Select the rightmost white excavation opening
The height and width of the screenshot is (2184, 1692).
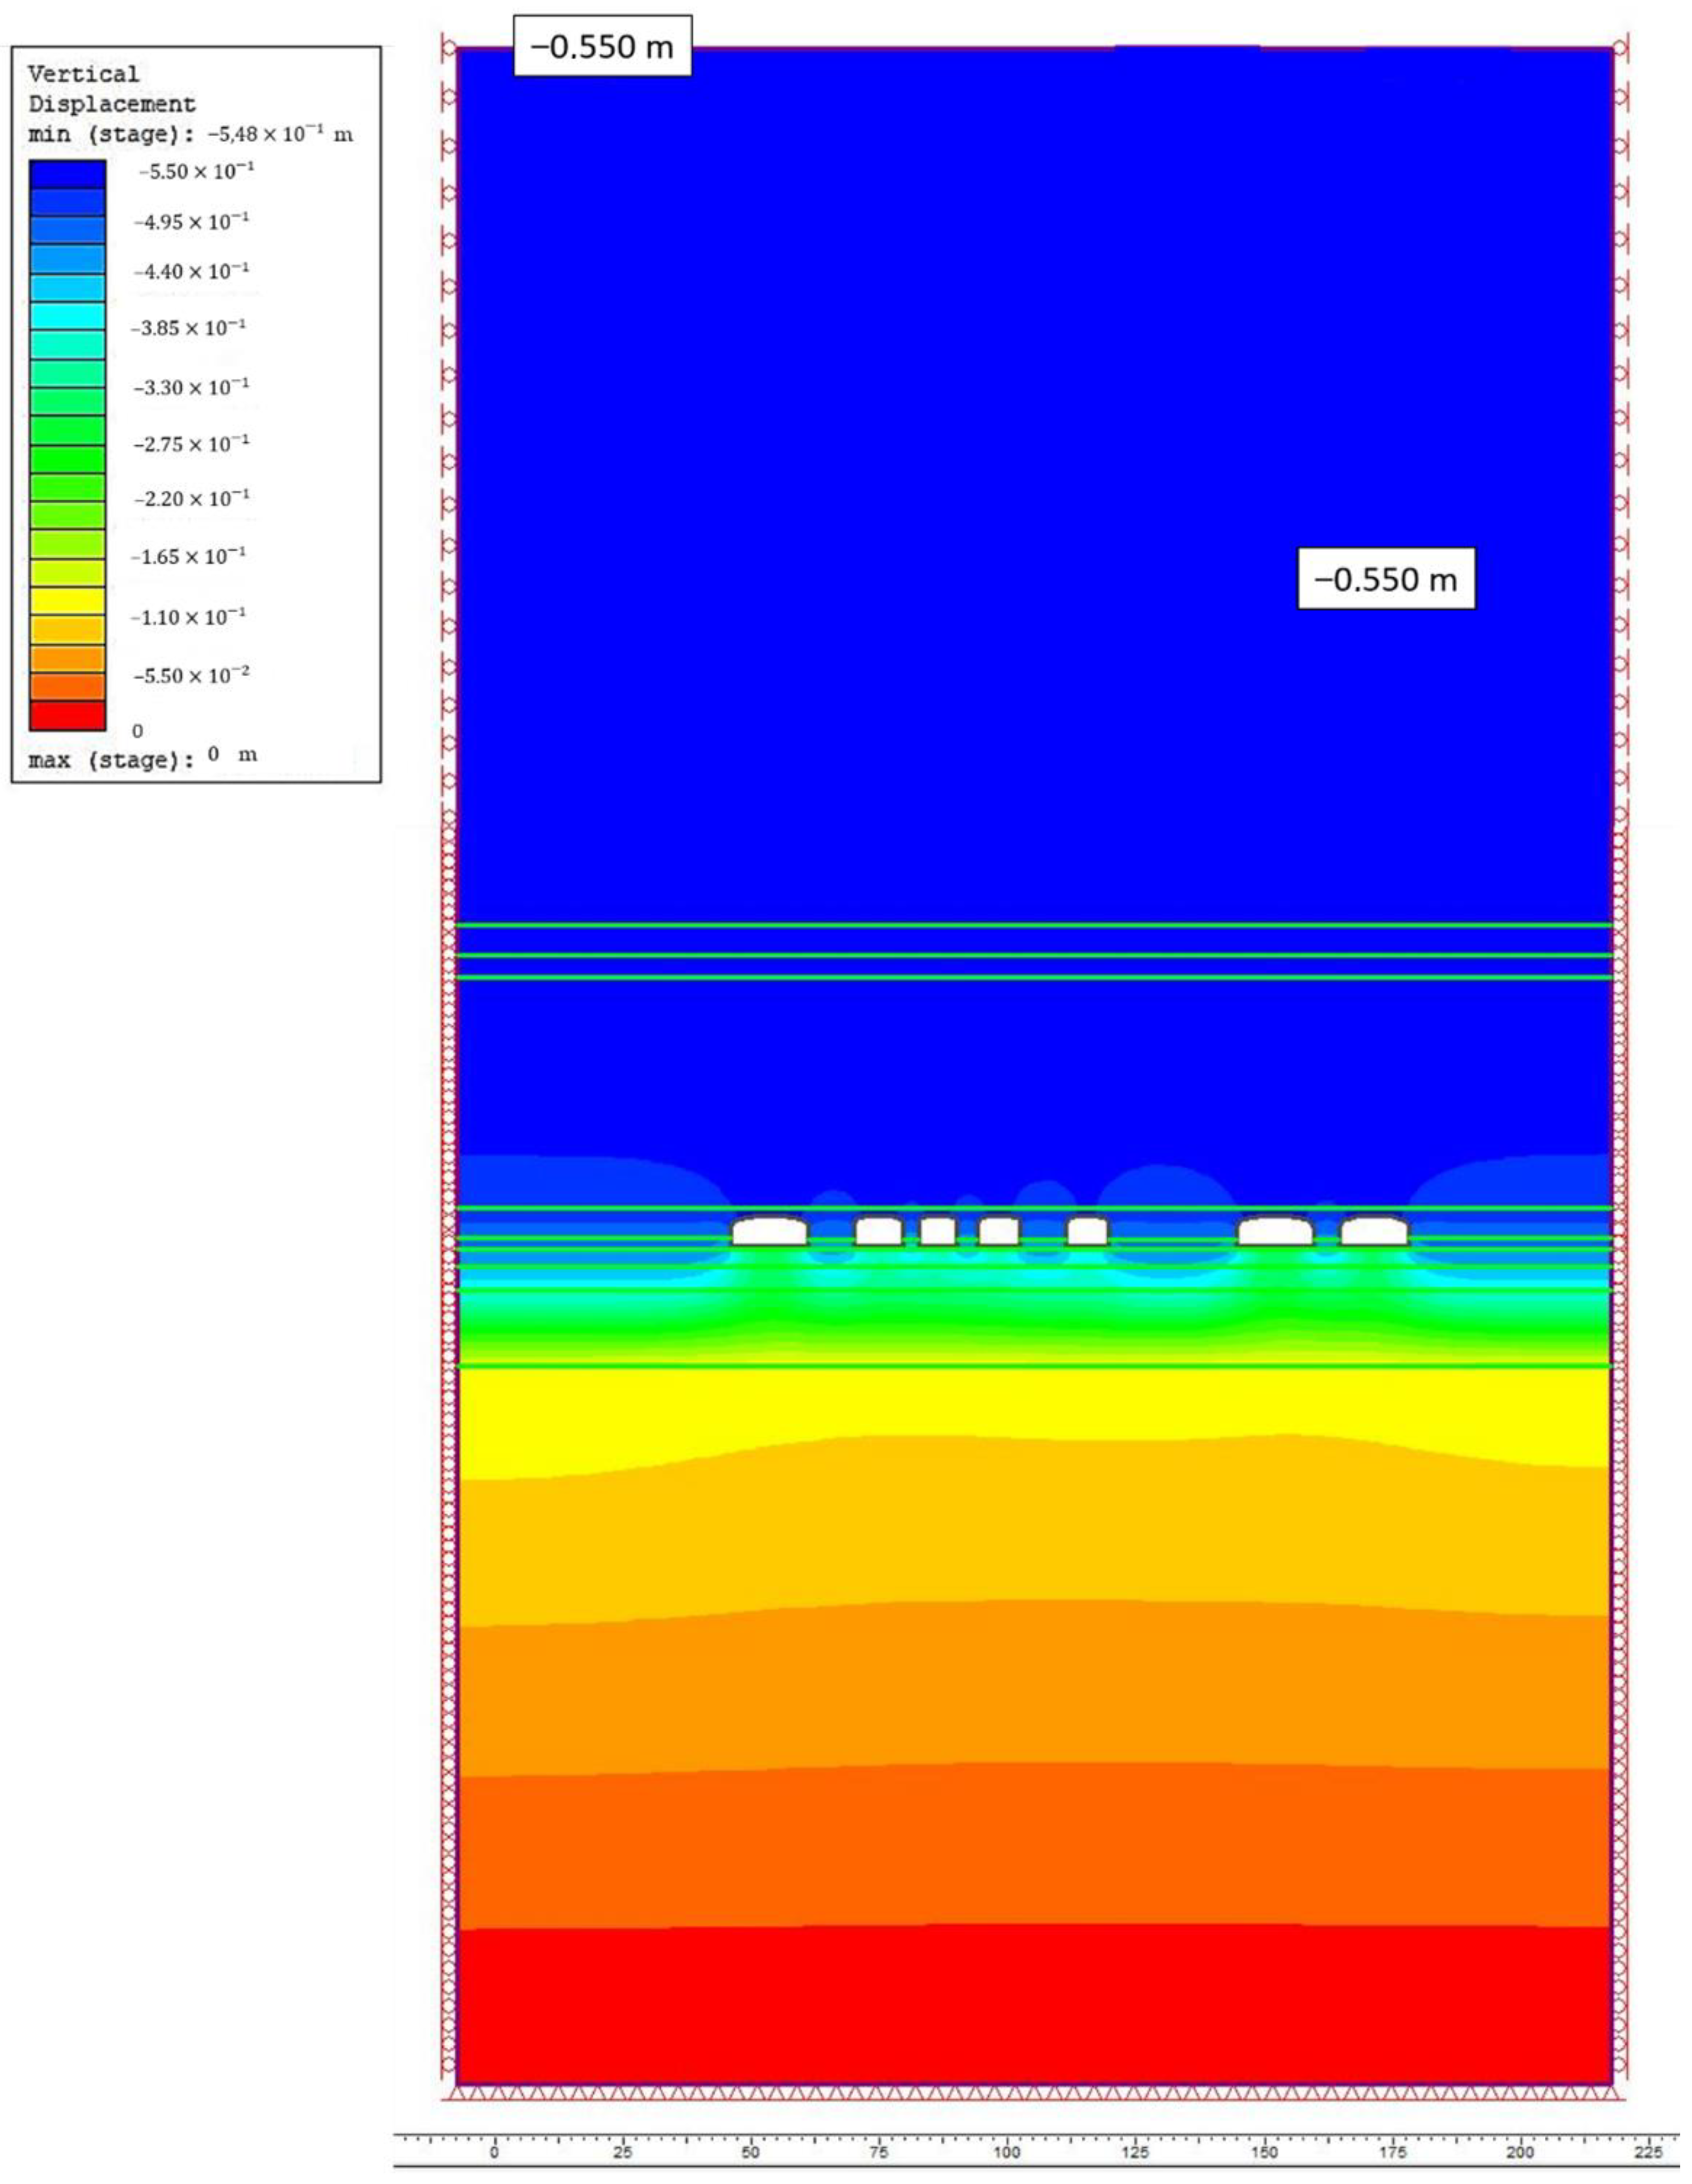point(1374,1230)
